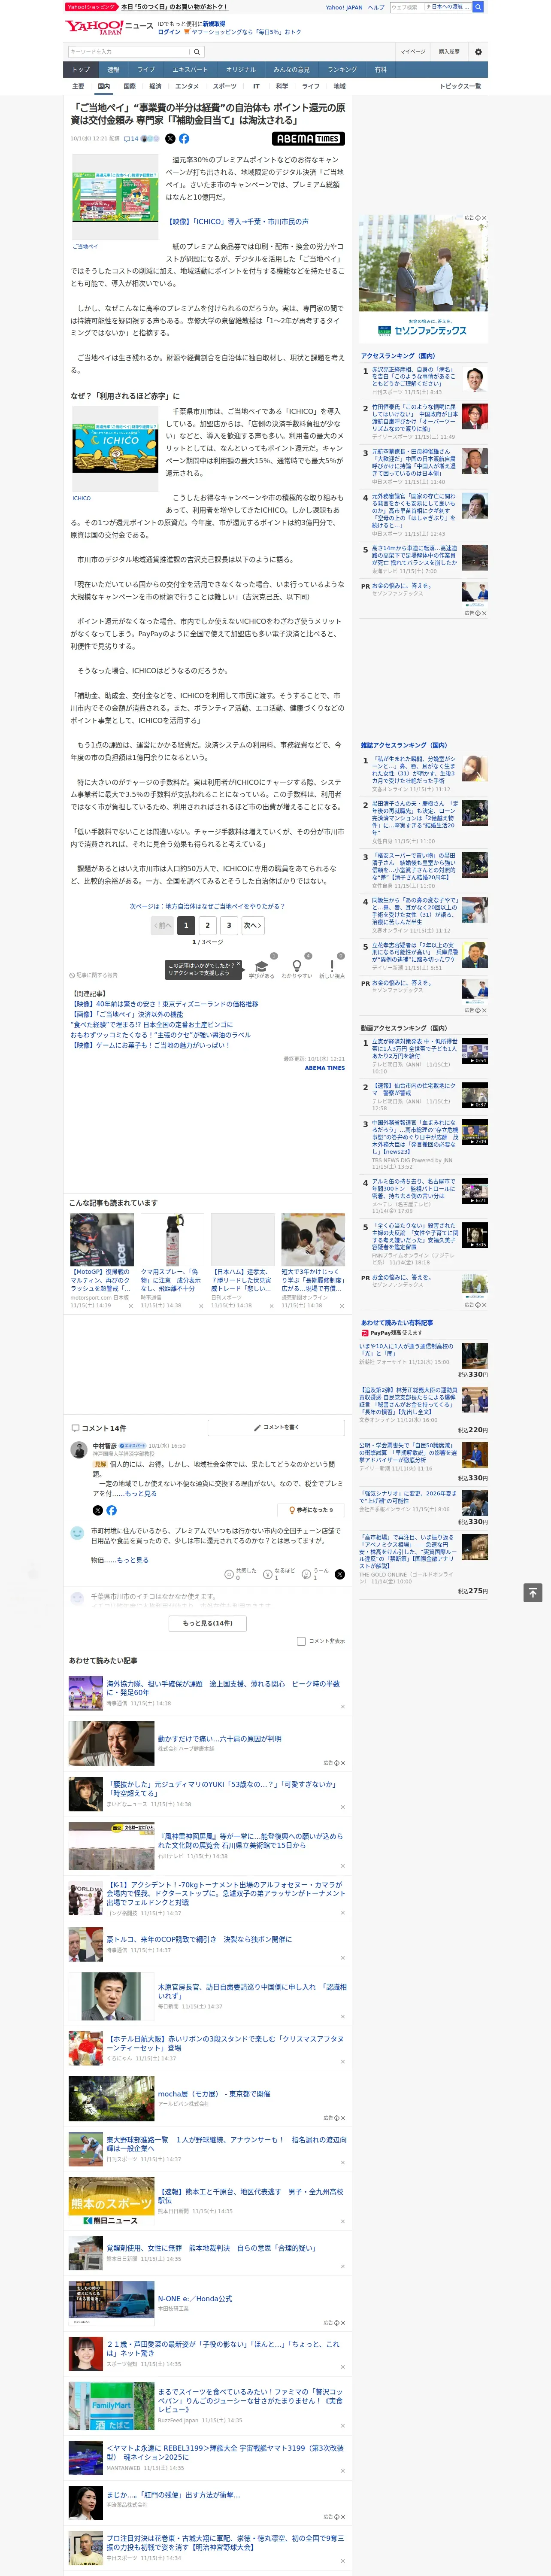Click ICHICO article thumbnail image
Image resolution: width=551 pixels, height=2576 pixels.
[x=115, y=447]
